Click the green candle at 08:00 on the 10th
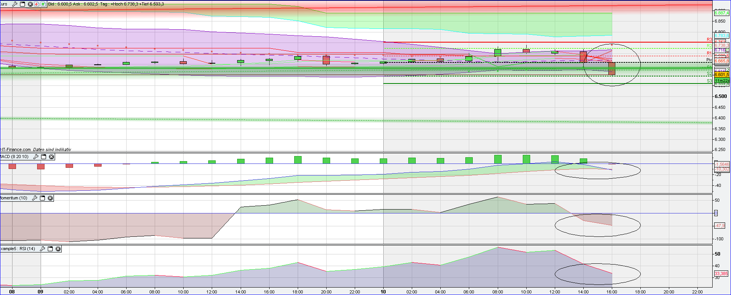This screenshot has width=731, height=295. click(x=498, y=53)
